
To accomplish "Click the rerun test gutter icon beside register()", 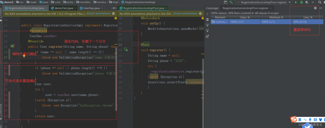I will [126, 50].
